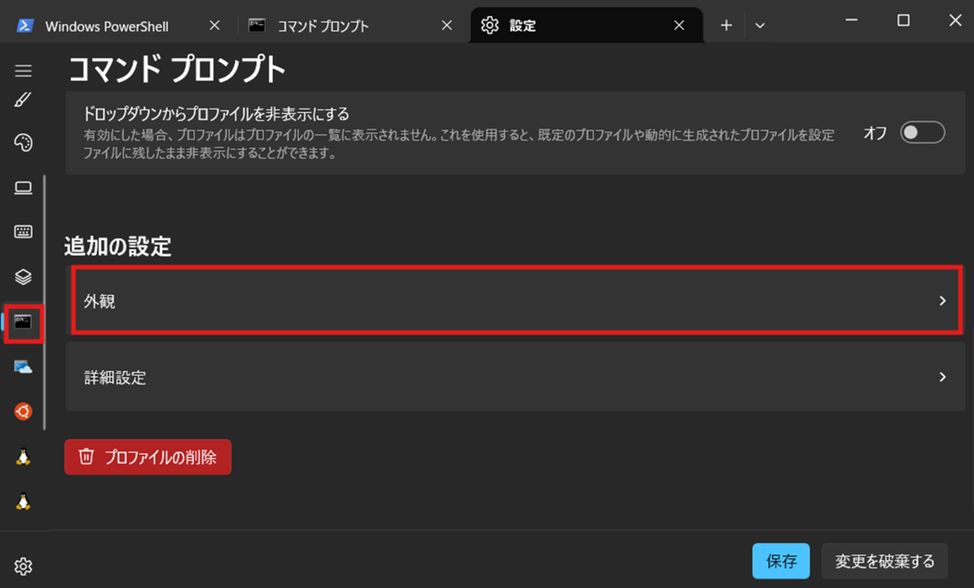Select the Ubuntu profile icon
The width and height of the screenshot is (974, 588).
click(x=24, y=412)
